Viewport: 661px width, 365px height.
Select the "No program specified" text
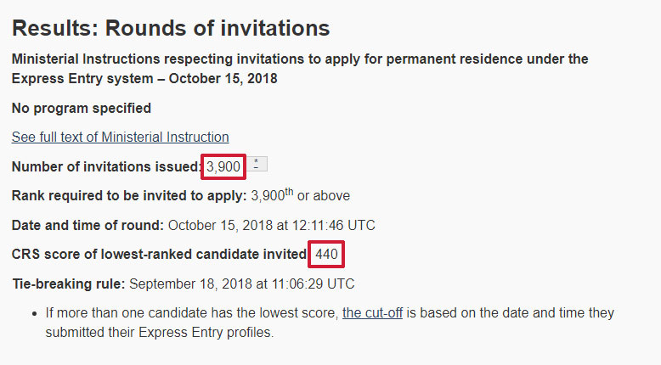(x=82, y=108)
